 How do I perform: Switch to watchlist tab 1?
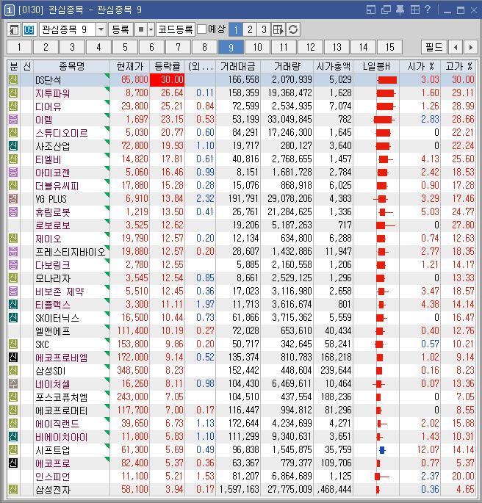pyautogui.click(x=19, y=47)
